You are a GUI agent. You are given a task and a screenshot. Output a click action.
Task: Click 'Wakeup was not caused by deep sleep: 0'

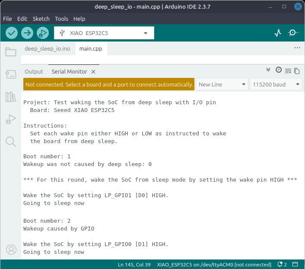click(87, 164)
